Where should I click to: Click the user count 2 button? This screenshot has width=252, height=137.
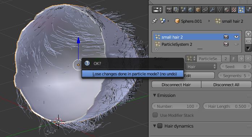point(226,59)
